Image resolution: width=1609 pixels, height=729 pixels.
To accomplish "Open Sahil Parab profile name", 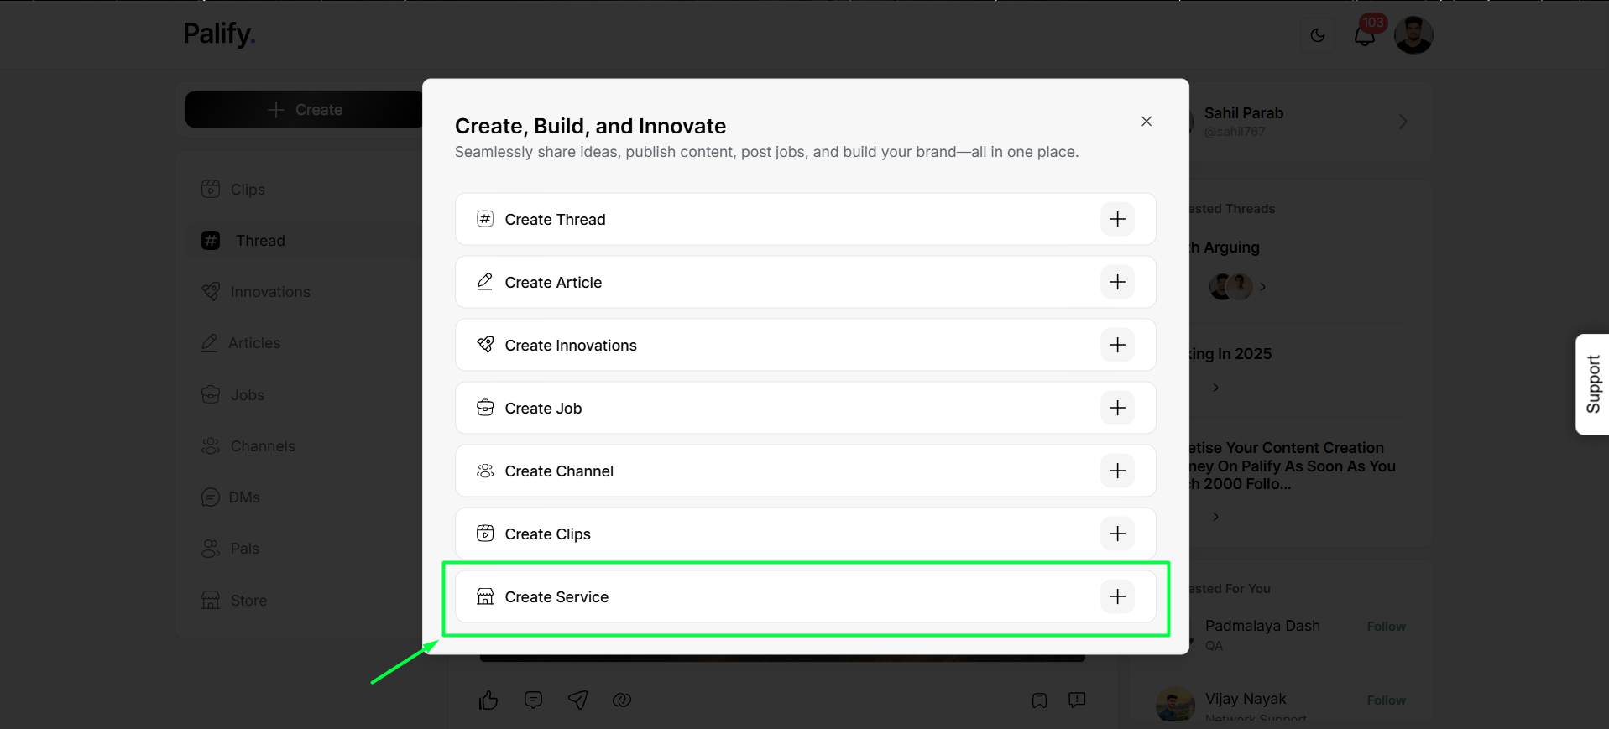I will 1244,113.
